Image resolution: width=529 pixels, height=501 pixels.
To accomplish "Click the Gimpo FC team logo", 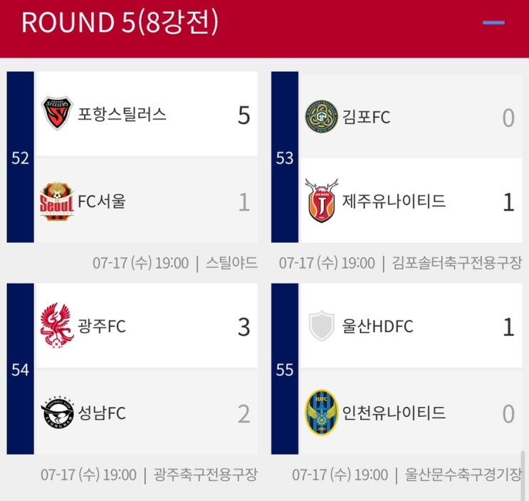I will tap(320, 116).
